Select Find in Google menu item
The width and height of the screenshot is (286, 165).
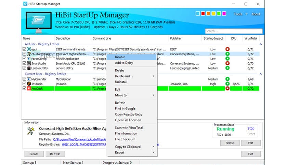(x=131, y=108)
